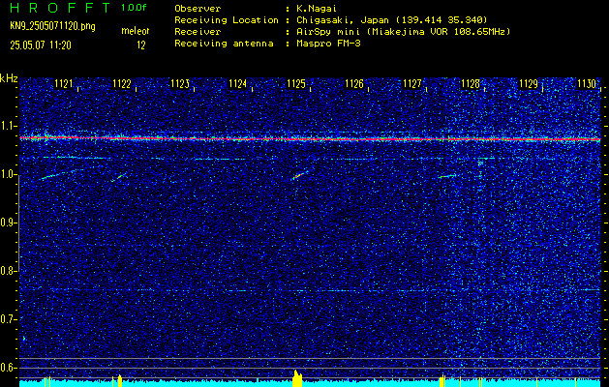This screenshot has width=609, height=387.
Task: Click the 1121 time marker
Action: coord(64,83)
